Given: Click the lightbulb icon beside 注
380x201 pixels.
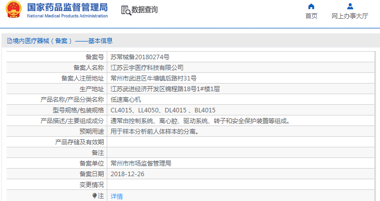Looking at the screenshot, I should coord(95,195).
